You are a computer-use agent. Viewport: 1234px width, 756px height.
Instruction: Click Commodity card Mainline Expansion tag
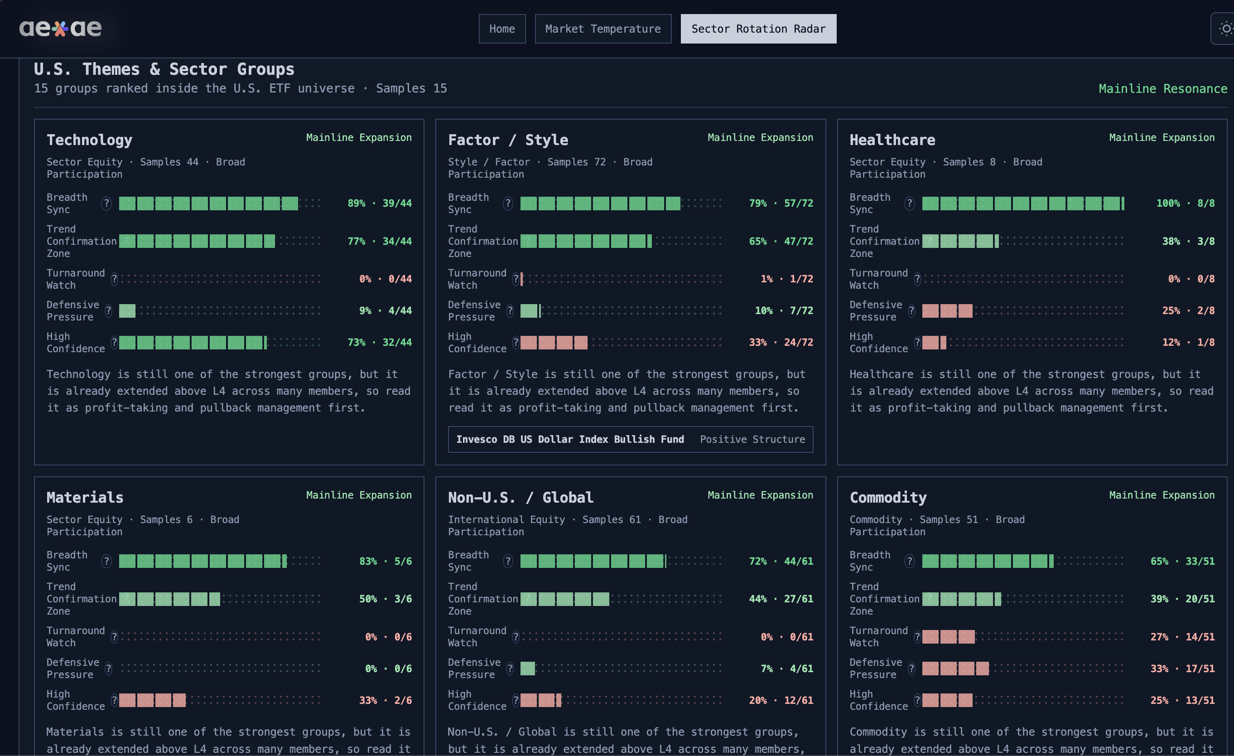[1162, 495]
